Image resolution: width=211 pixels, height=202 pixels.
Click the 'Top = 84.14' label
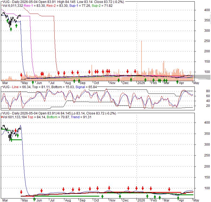click(37, 117)
